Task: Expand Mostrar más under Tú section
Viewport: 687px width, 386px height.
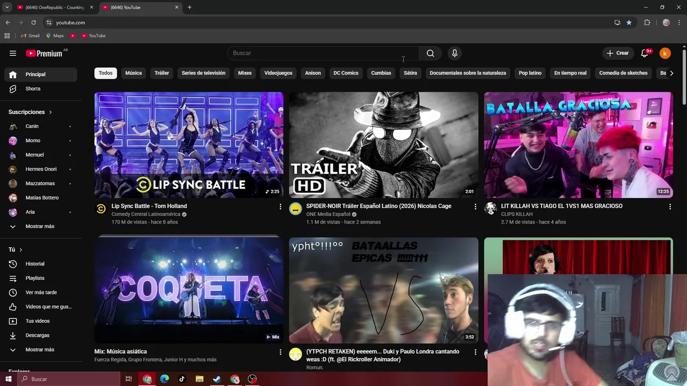Action: coord(41,350)
